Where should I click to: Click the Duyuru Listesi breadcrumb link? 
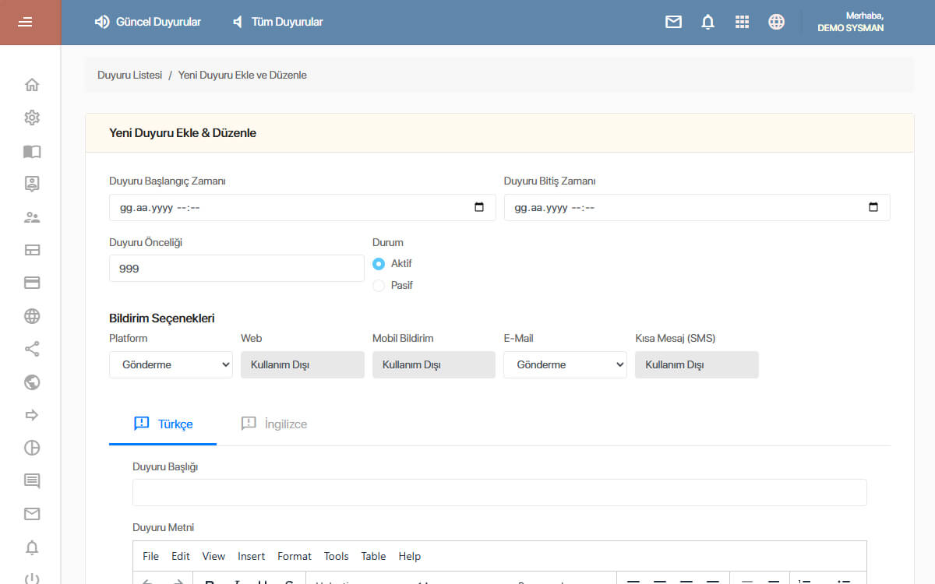point(129,76)
